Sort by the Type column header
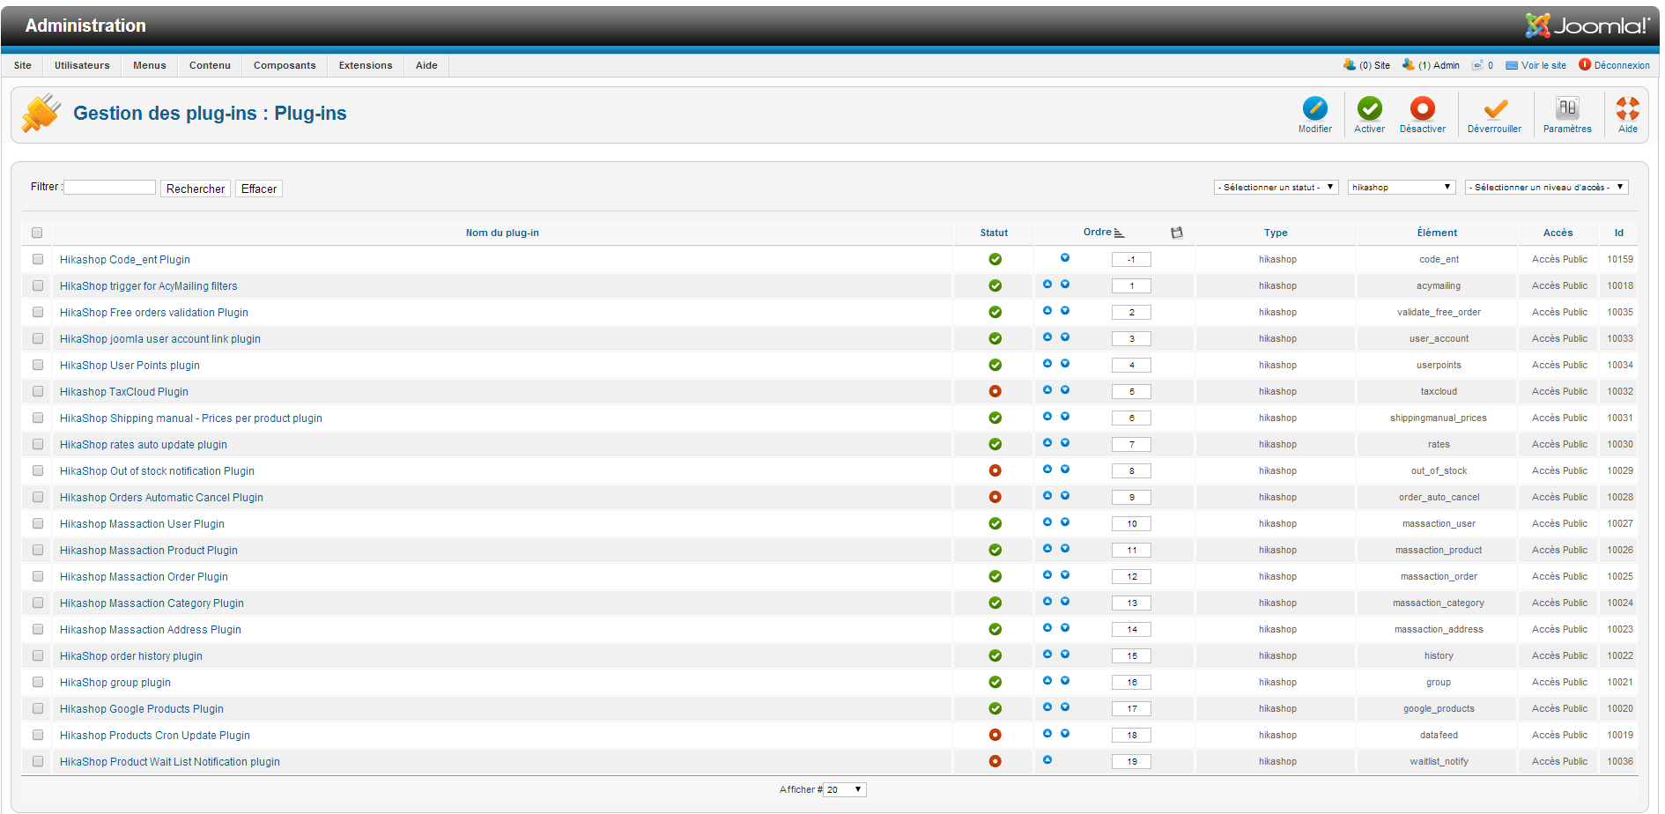Screen dimensions: 1665x814 tap(1276, 233)
